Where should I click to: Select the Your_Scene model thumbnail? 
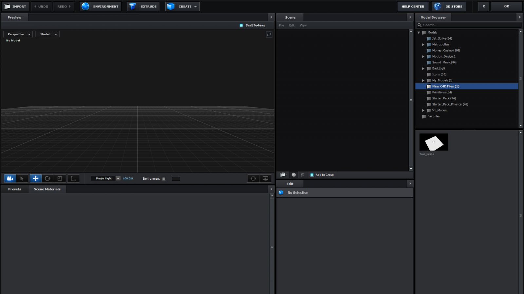tap(434, 142)
